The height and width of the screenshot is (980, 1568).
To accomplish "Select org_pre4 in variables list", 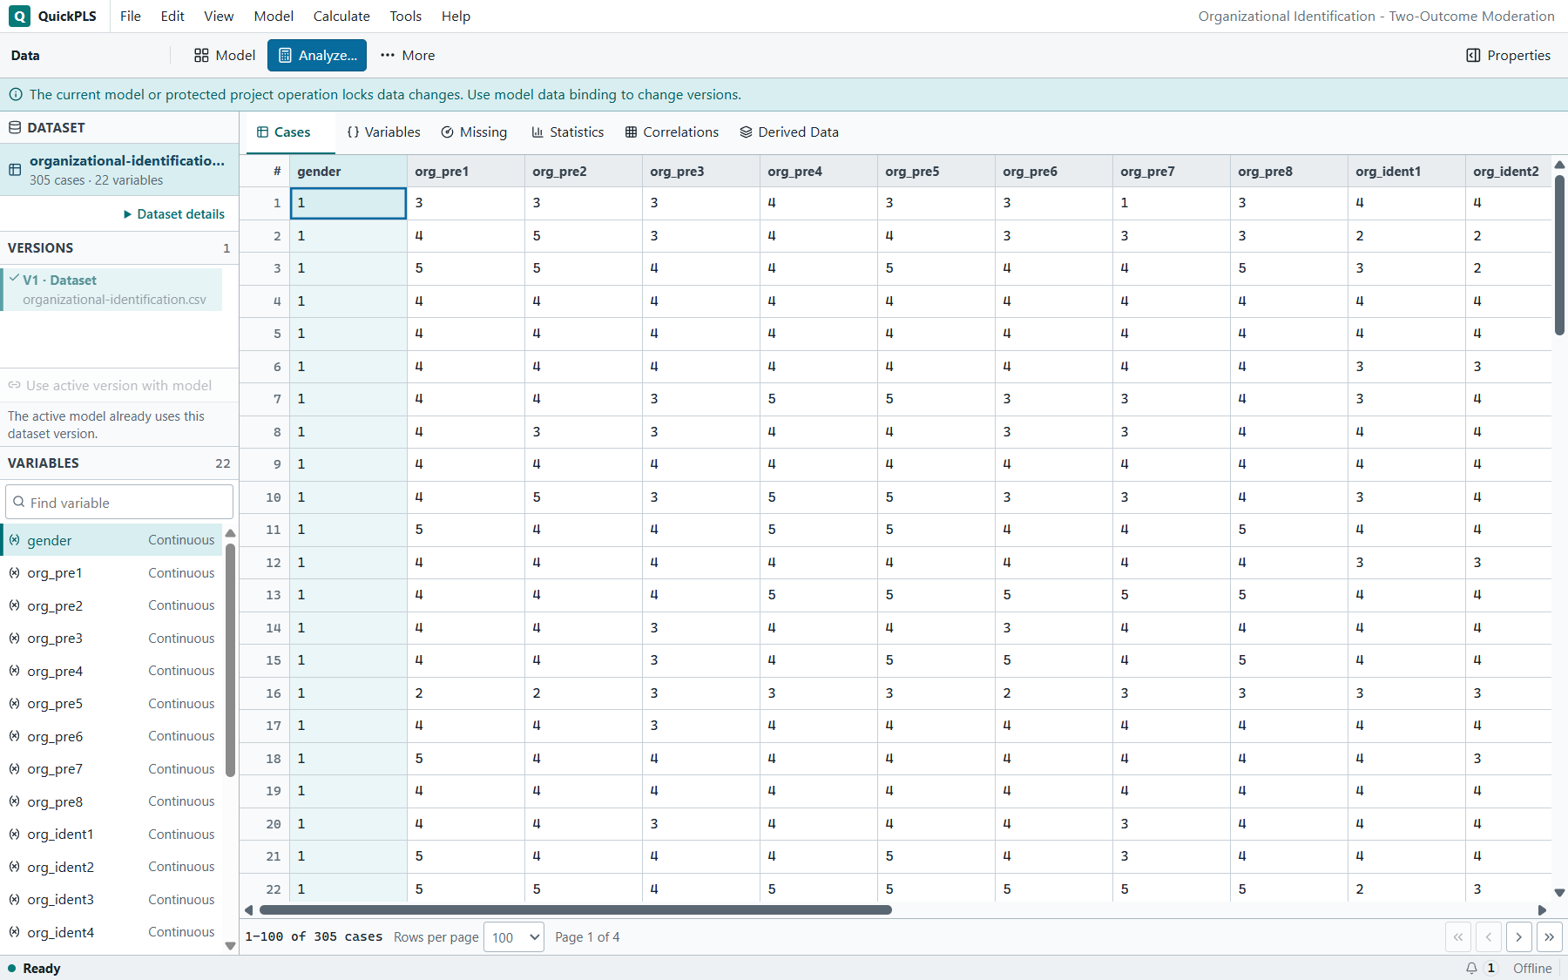I will [112, 671].
